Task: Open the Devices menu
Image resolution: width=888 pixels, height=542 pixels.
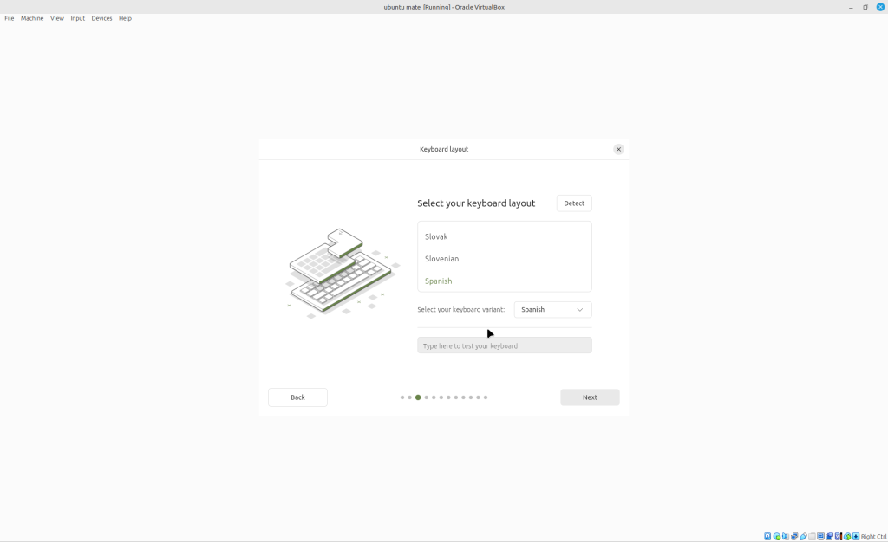Action: click(x=102, y=18)
